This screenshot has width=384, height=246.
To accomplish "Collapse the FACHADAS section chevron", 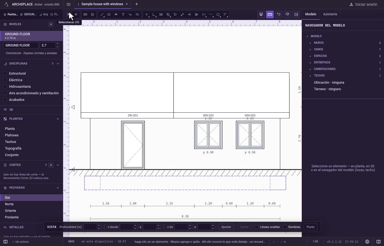I will pos(58,188).
